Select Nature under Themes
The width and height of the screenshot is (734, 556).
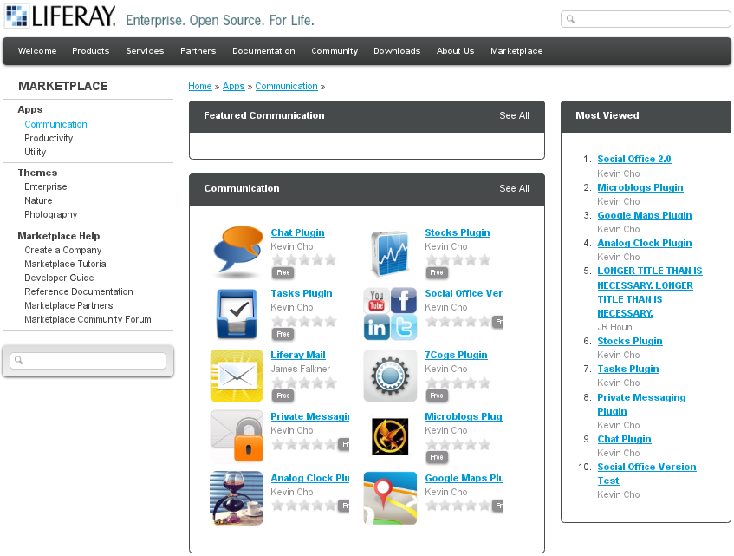click(x=38, y=200)
